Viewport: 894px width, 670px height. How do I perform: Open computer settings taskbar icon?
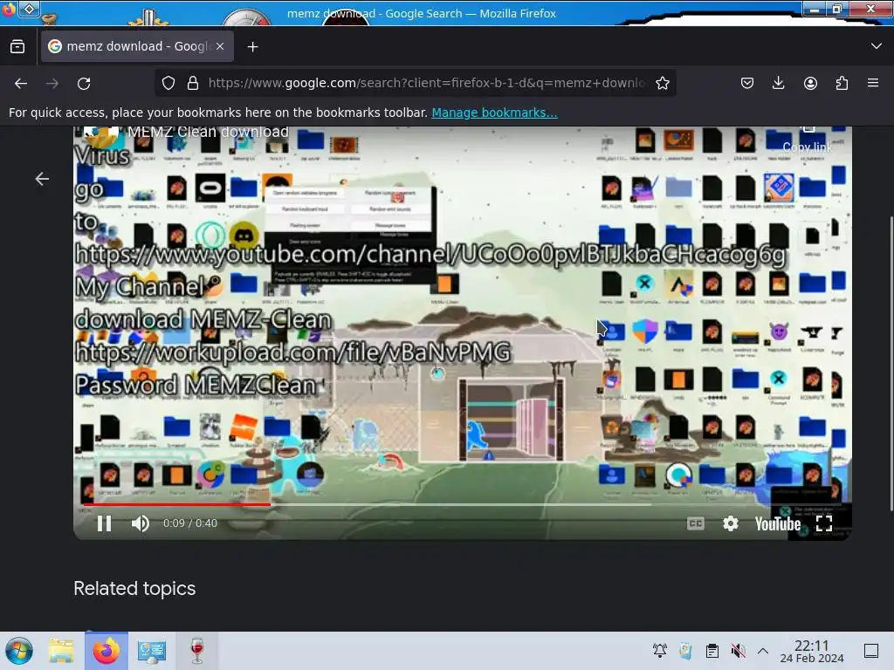pyautogui.click(x=151, y=651)
